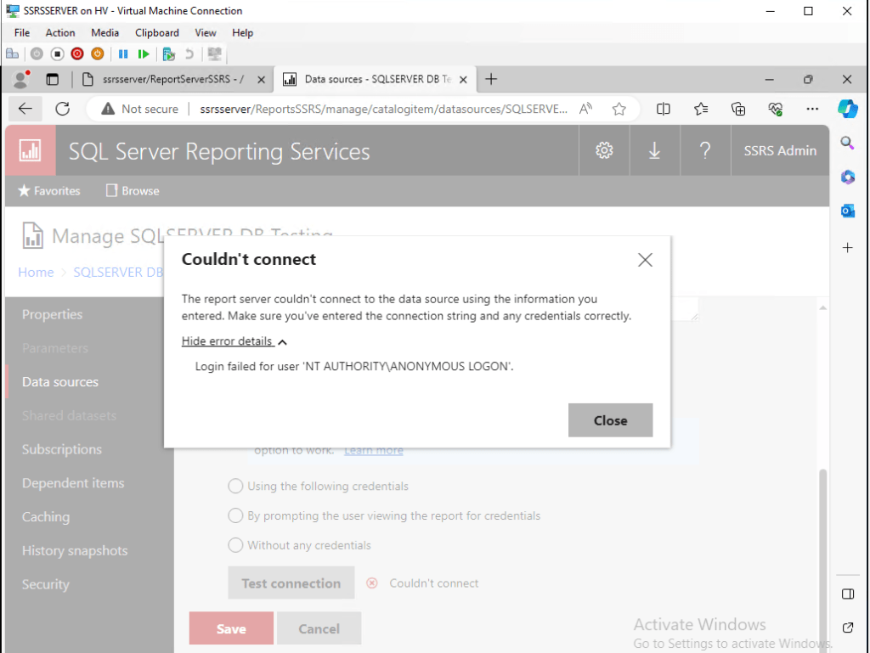The height and width of the screenshot is (653, 870).
Task: Toggle Edge split screen icon
Action: (x=663, y=109)
